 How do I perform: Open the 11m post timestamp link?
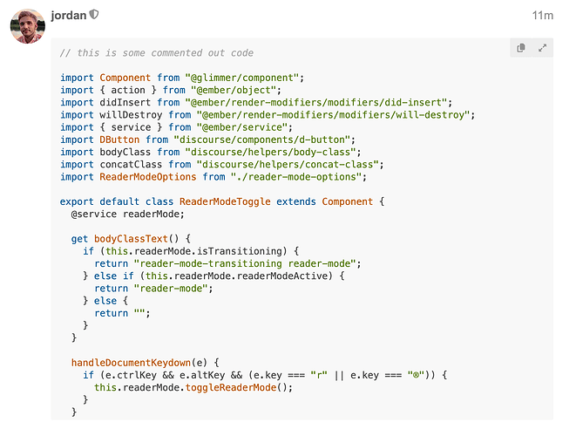(x=543, y=16)
